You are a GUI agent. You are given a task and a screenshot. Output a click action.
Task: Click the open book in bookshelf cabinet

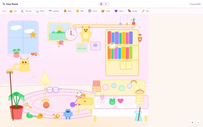click(x=126, y=65)
